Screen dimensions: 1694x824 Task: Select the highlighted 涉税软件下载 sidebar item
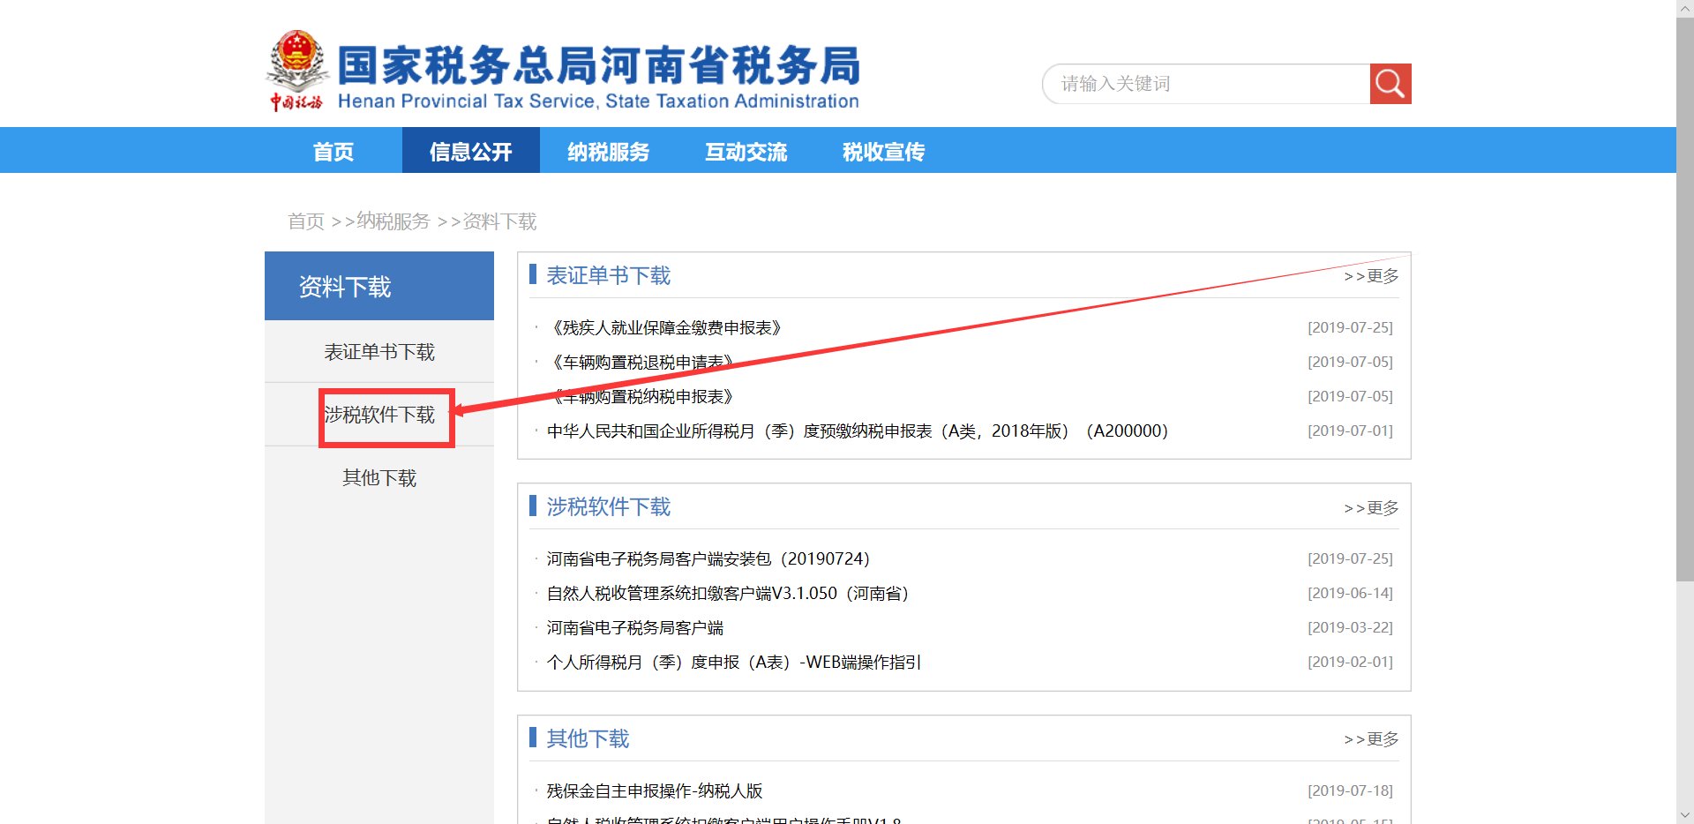point(379,415)
